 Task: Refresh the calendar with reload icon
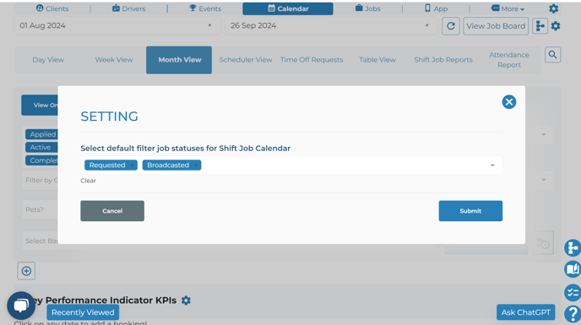click(x=451, y=26)
